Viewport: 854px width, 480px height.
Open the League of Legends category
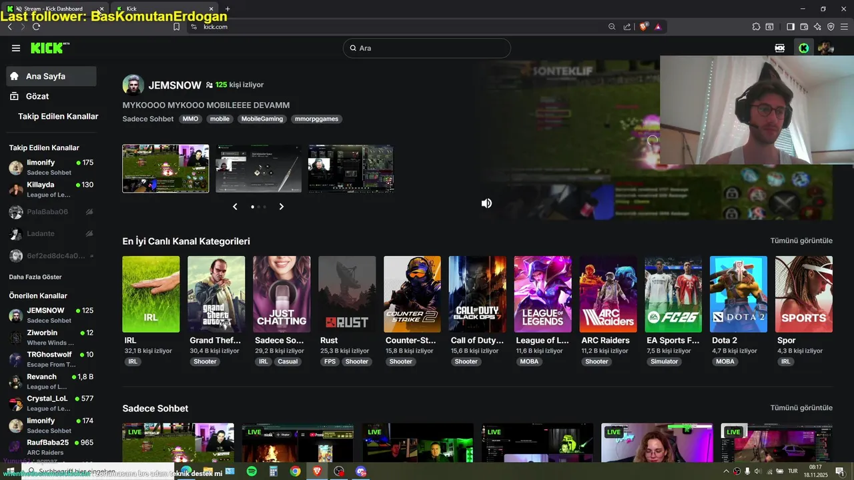[x=543, y=294]
